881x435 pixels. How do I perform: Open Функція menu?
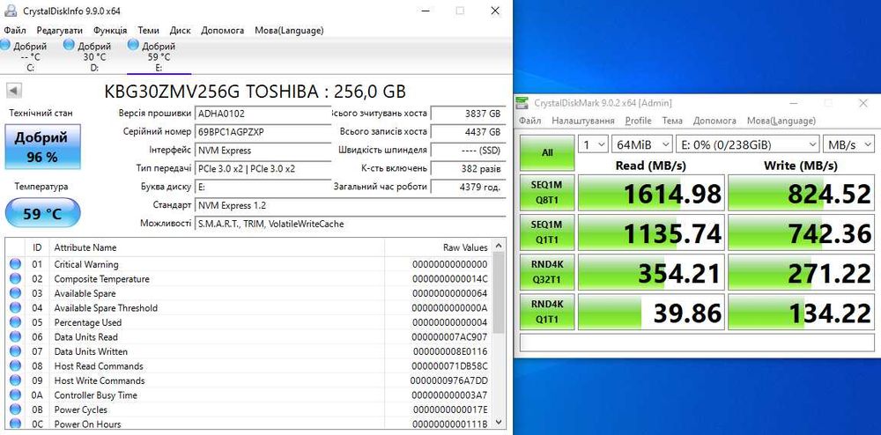pyautogui.click(x=110, y=30)
